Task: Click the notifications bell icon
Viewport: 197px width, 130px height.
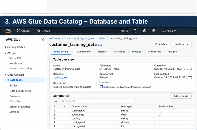Action: point(135,31)
